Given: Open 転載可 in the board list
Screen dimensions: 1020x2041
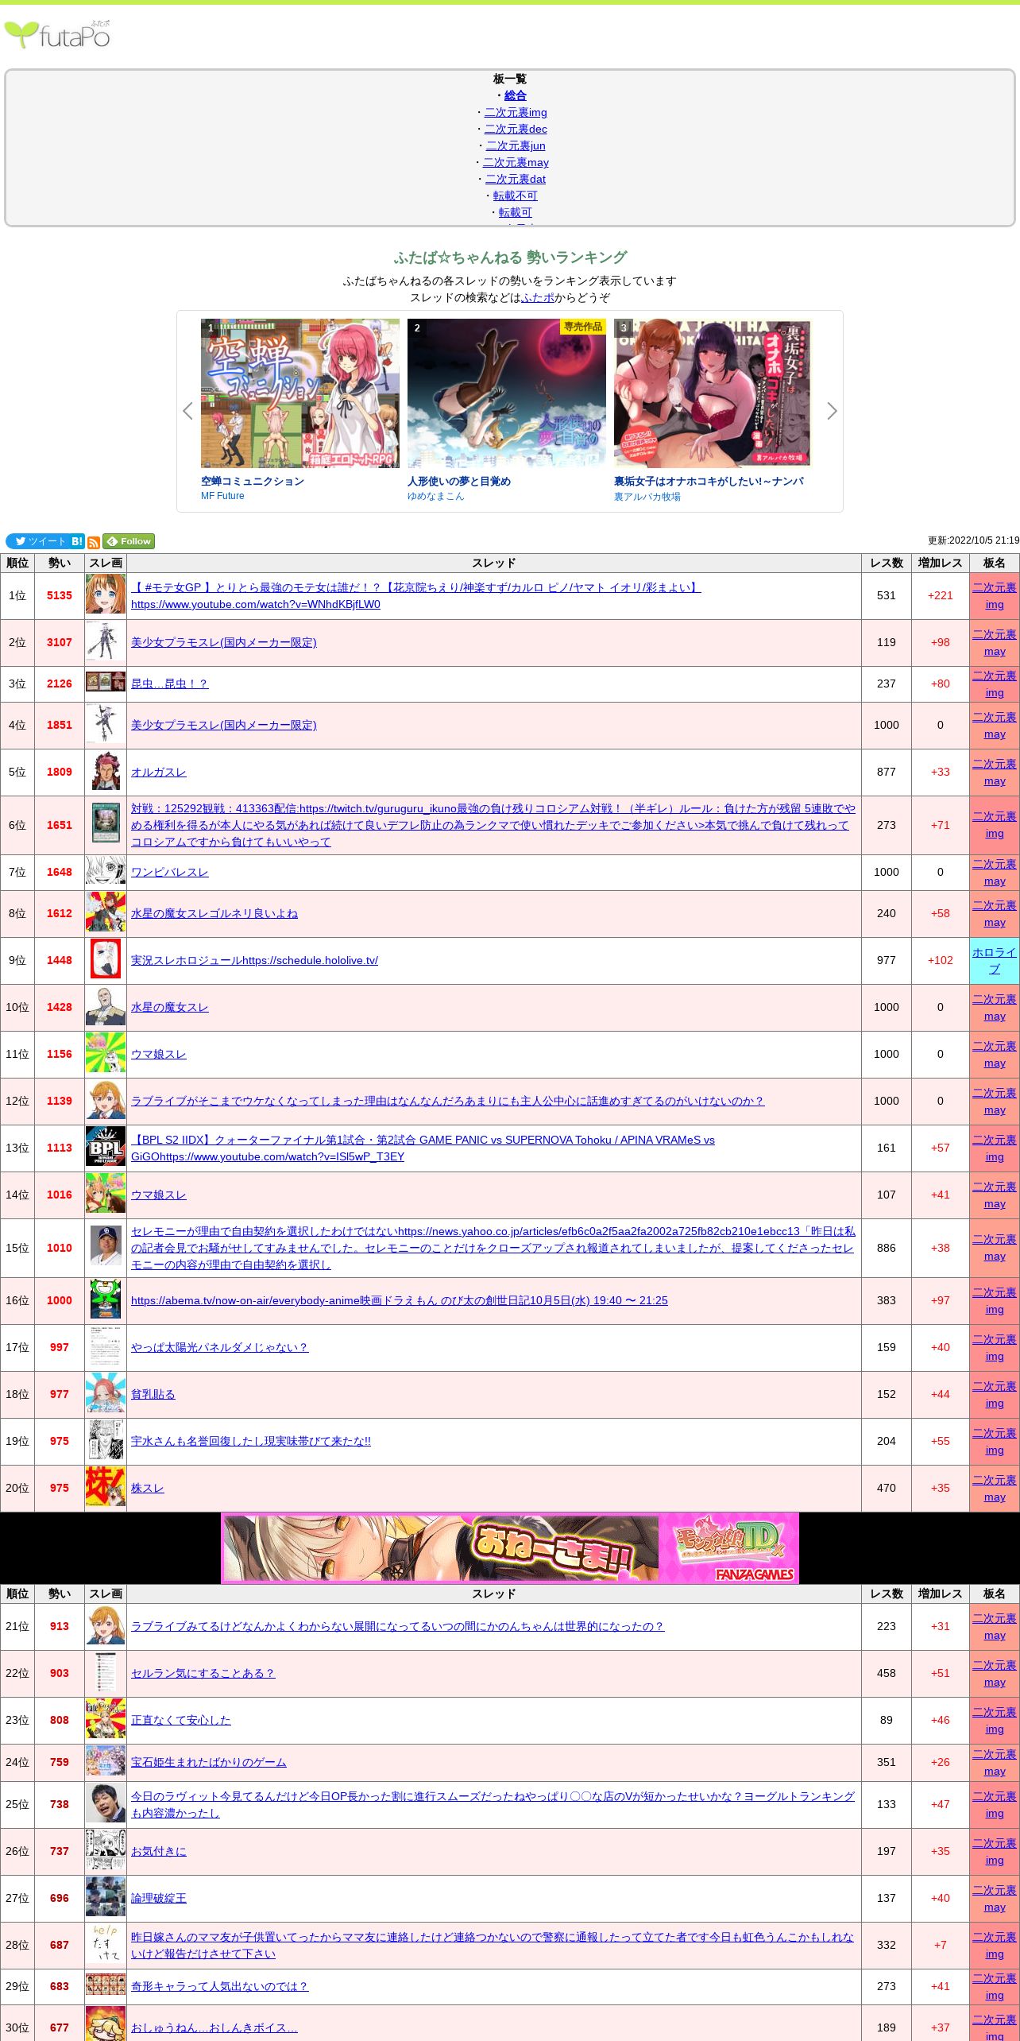Looking at the screenshot, I should [x=516, y=212].
